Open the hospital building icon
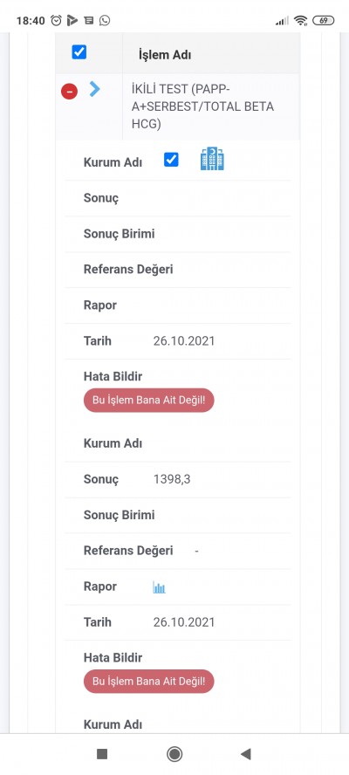The image size is (349, 775). click(212, 159)
